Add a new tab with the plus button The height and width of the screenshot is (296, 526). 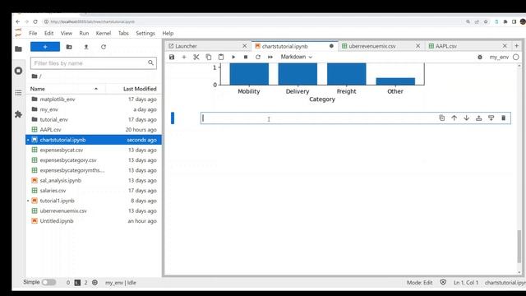[517, 46]
